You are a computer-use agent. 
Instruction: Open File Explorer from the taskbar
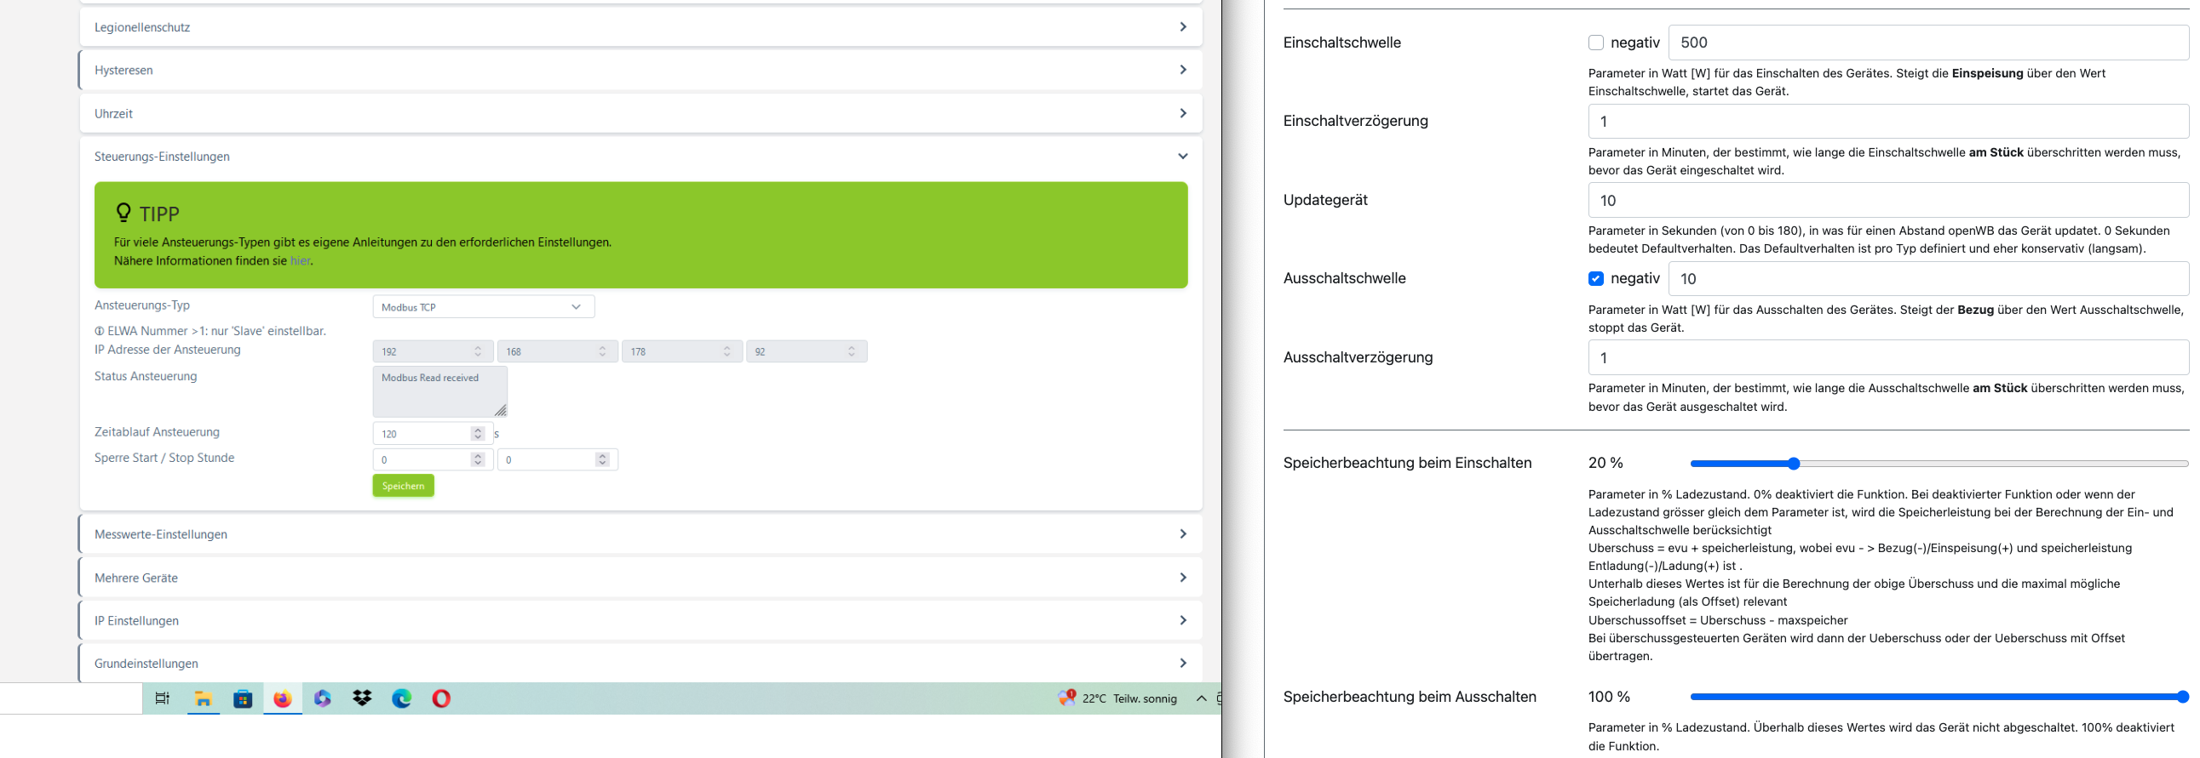(x=204, y=699)
